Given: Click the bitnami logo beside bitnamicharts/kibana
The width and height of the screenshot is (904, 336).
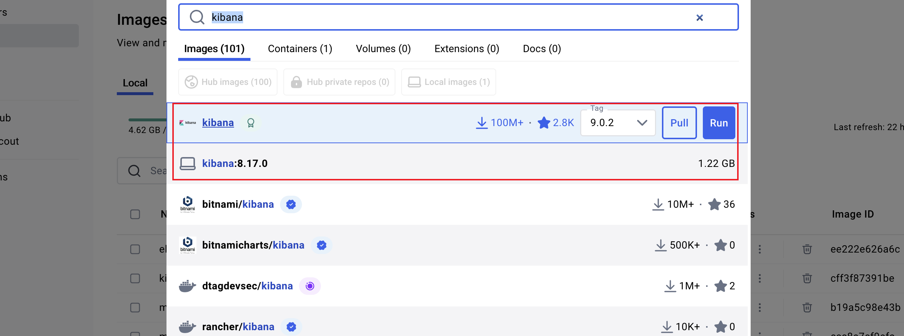Looking at the screenshot, I should tap(188, 245).
